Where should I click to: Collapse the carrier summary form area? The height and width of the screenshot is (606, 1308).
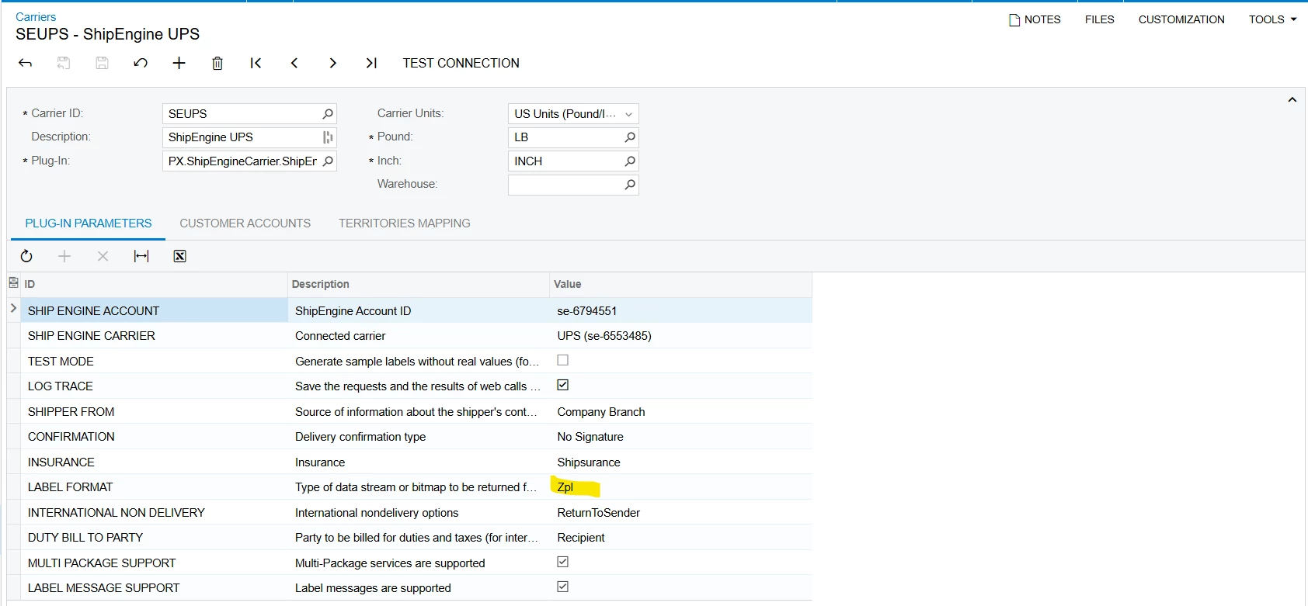click(x=1292, y=100)
